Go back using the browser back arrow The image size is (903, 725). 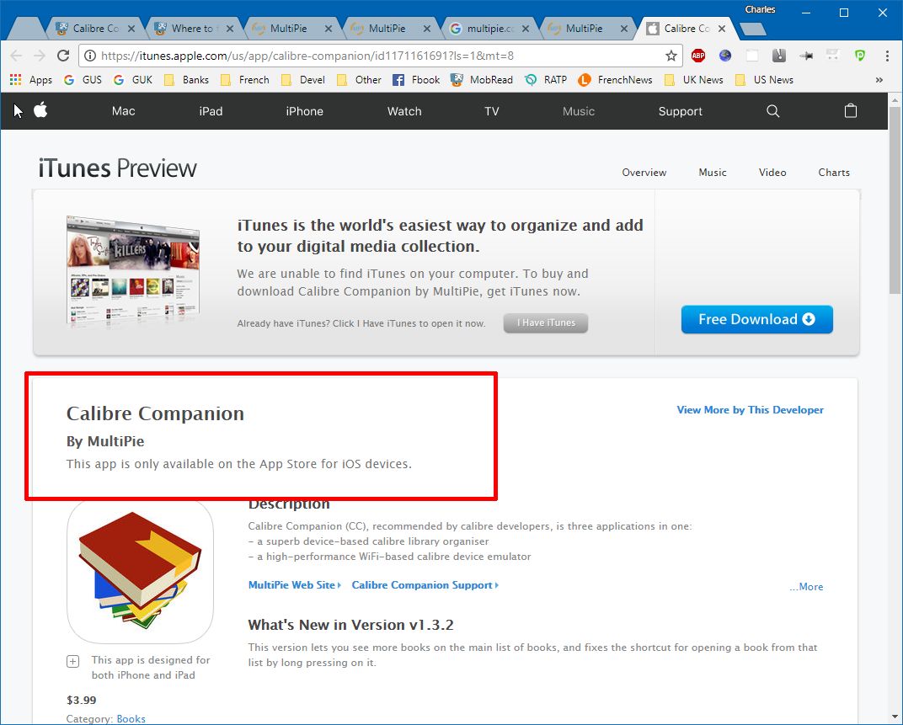[16, 56]
